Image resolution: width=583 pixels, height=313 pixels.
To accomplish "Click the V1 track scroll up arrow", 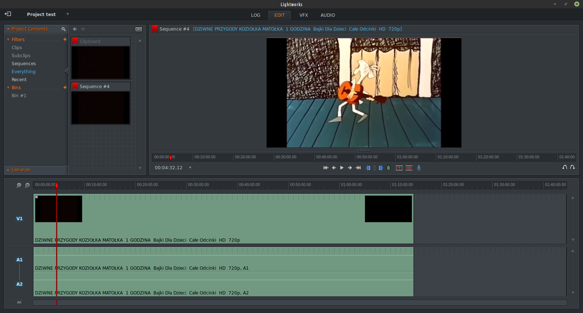I will click(x=573, y=198).
